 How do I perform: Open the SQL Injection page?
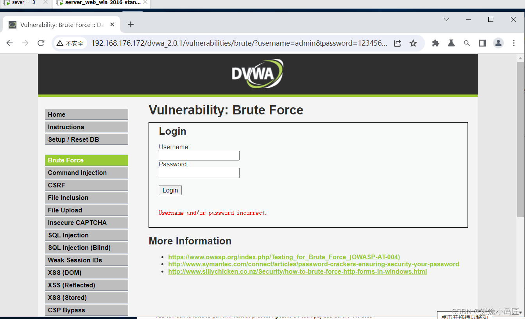pyautogui.click(x=86, y=235)
